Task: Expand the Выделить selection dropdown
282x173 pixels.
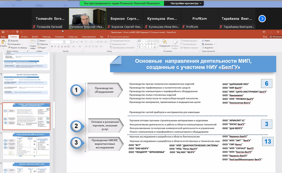Action: (x=209, y=48)
